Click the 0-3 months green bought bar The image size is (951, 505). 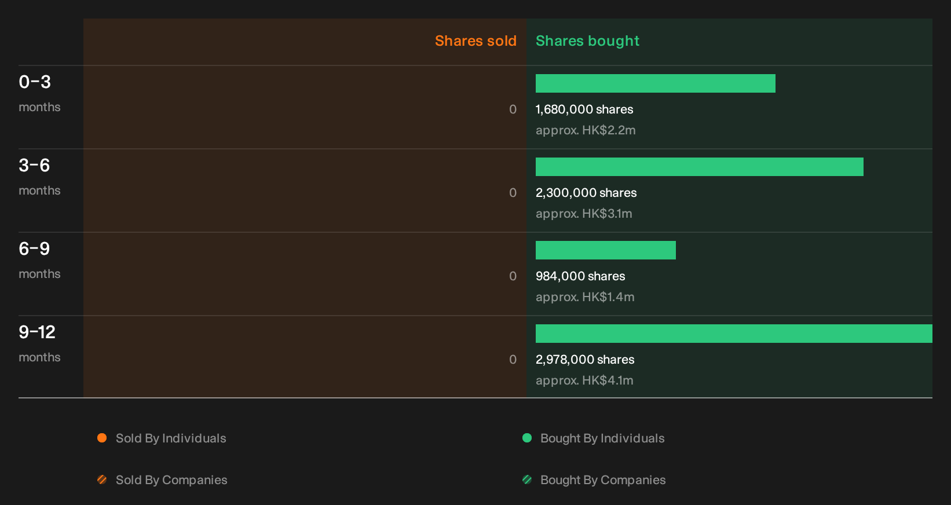pos(656,83)
